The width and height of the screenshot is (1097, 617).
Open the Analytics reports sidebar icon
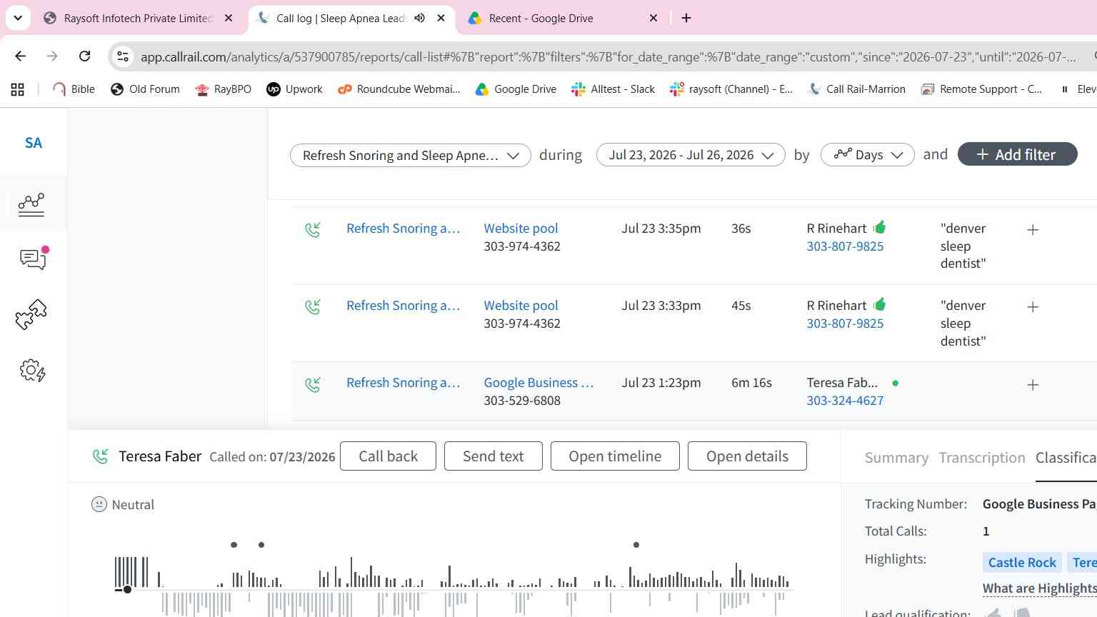tap(31, 205)
